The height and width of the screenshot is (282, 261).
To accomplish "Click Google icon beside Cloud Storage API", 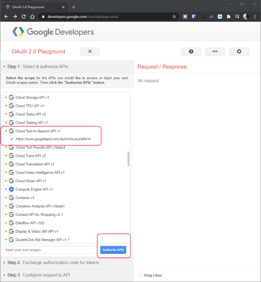I will (11, 97).
